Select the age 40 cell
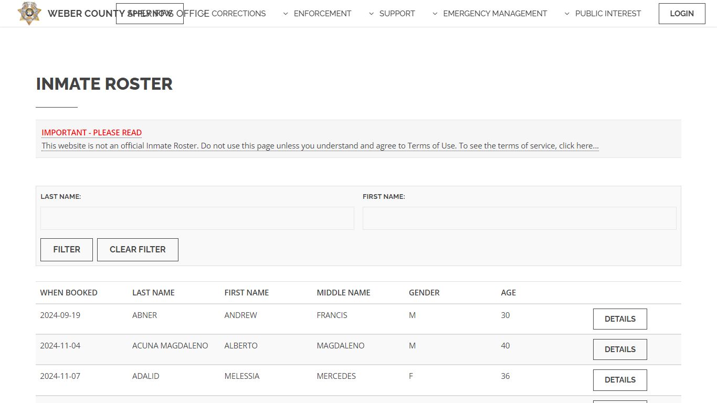The width and height of the screenshot is (717, 403). 505,346
